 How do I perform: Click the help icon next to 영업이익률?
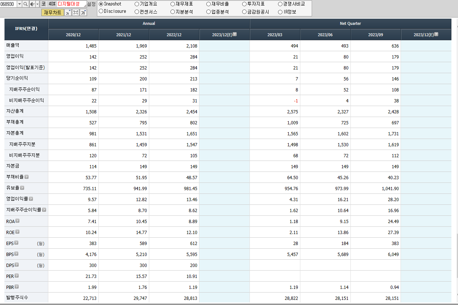click(x=31, y=199)
